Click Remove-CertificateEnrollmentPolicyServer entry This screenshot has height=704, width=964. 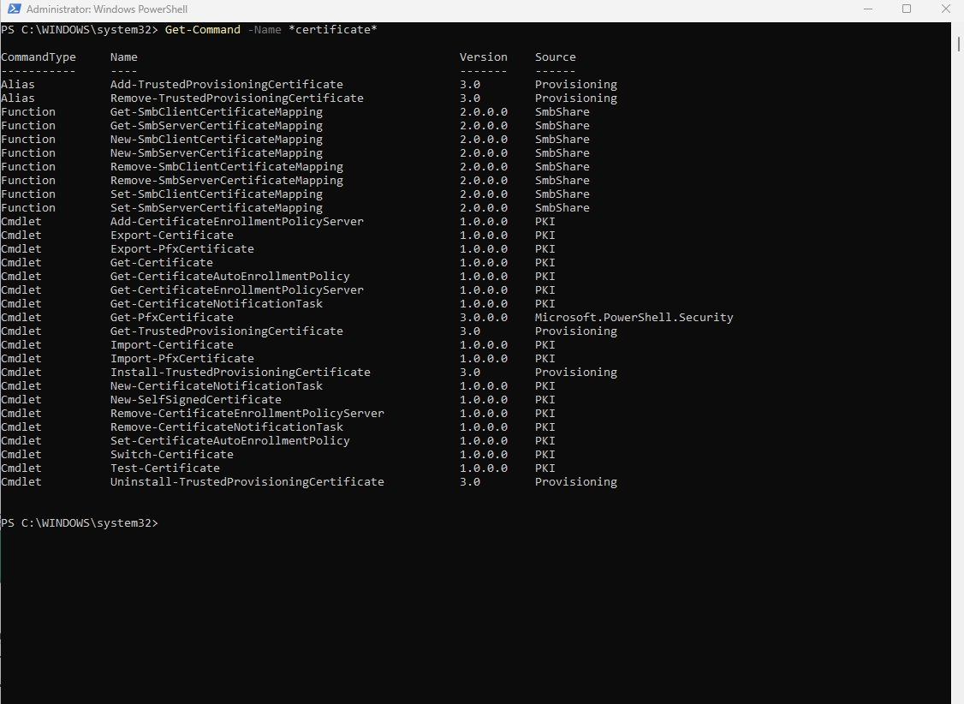(247, 414)
